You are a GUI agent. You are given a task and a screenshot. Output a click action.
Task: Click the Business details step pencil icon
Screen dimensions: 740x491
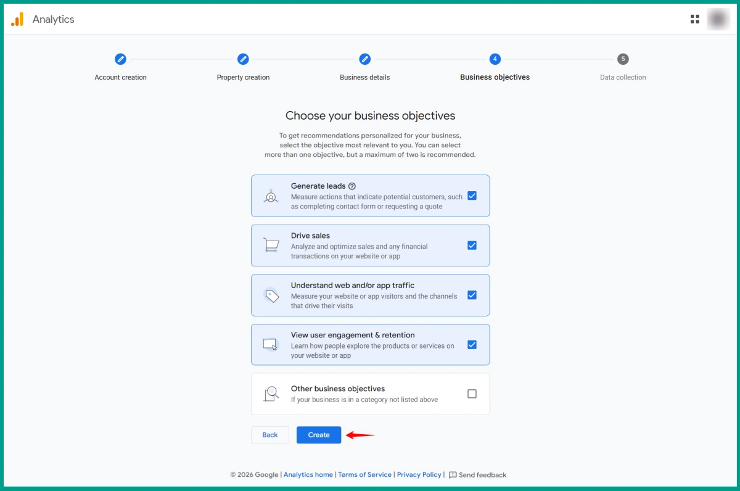[365, 59]
